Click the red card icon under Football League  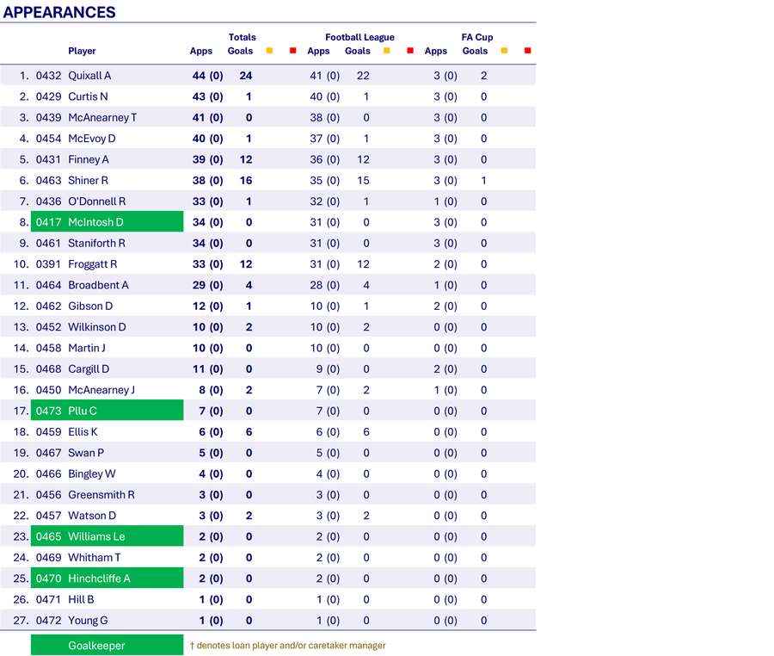(x=410, y=51)
